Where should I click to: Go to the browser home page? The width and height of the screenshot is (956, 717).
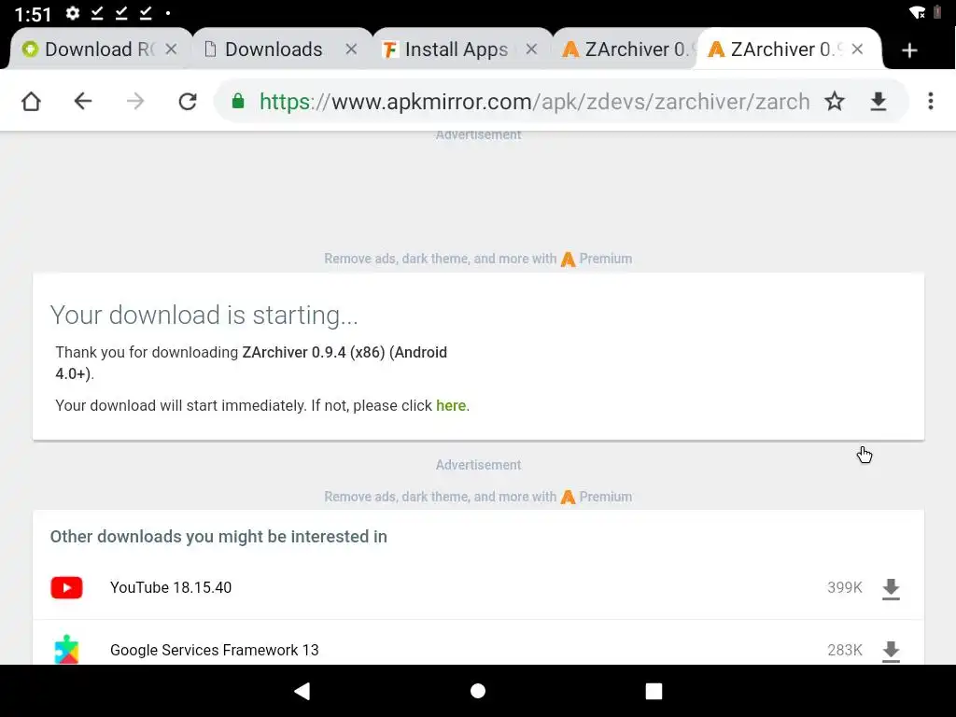(31, 101)
